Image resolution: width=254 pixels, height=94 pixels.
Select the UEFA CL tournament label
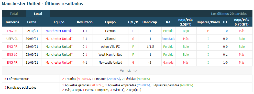click(12, 39)
